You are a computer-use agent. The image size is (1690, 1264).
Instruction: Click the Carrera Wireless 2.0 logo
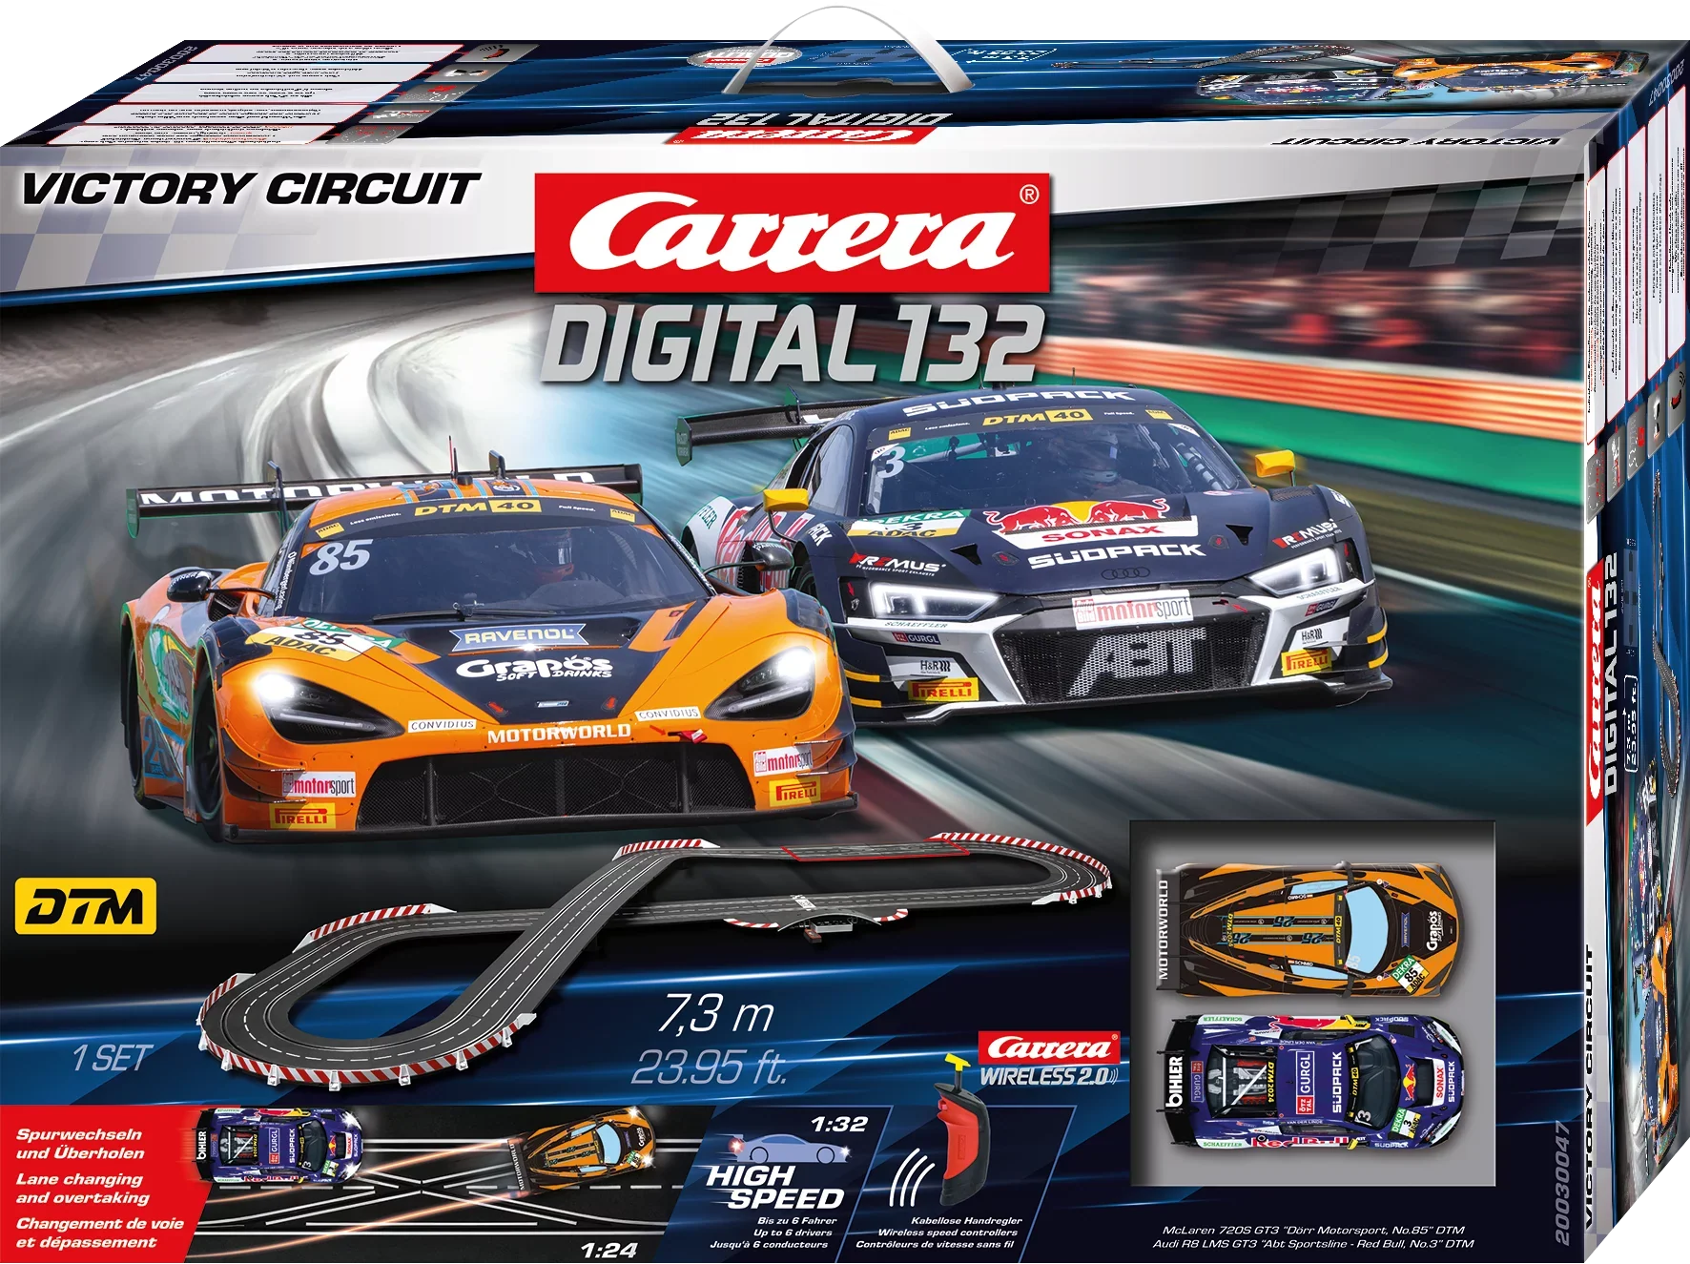coord(1050,1059)
